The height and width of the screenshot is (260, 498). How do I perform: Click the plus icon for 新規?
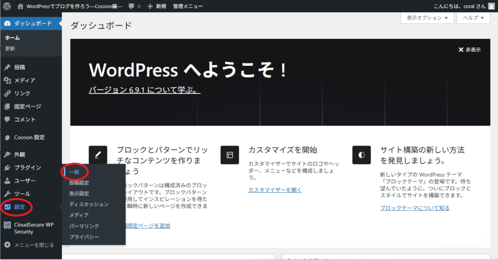(150, 6)
